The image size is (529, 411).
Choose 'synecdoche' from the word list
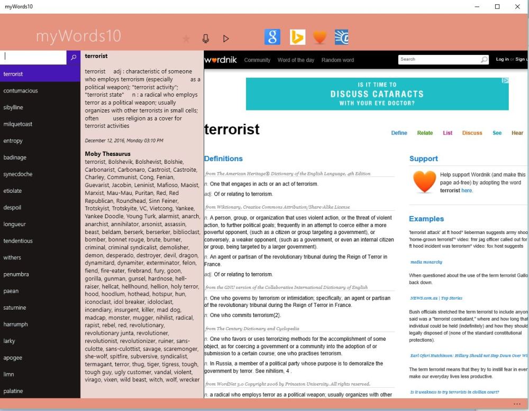[18, 174]
